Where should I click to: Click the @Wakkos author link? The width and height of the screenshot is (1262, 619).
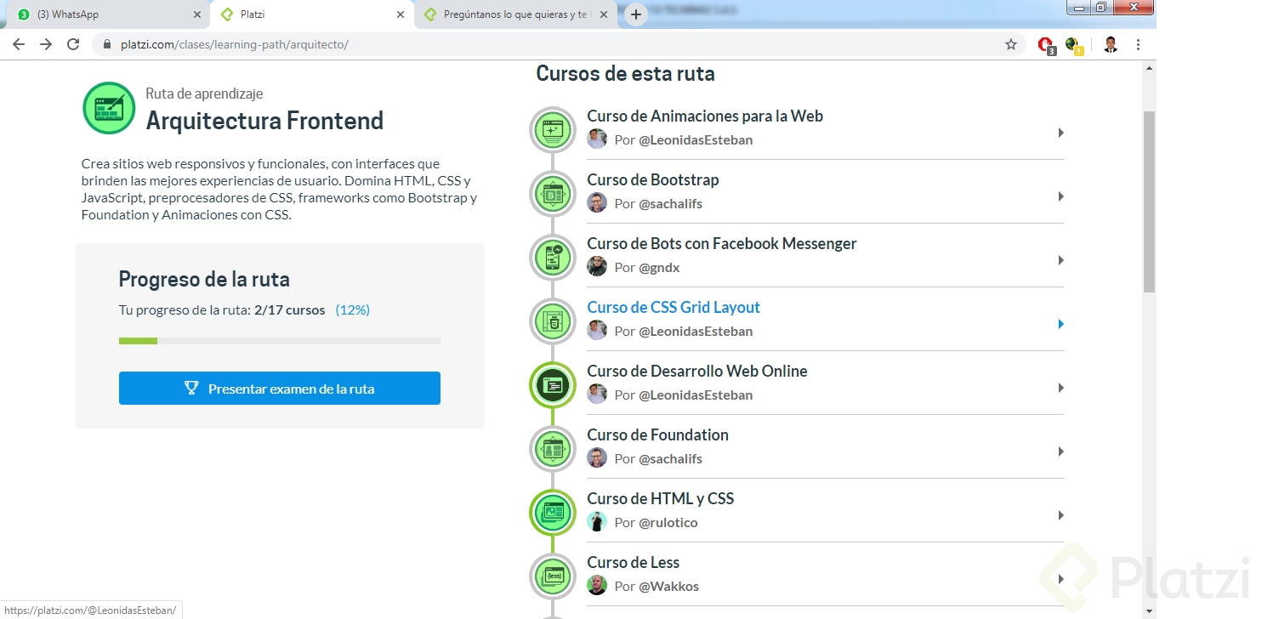[668, 586]
